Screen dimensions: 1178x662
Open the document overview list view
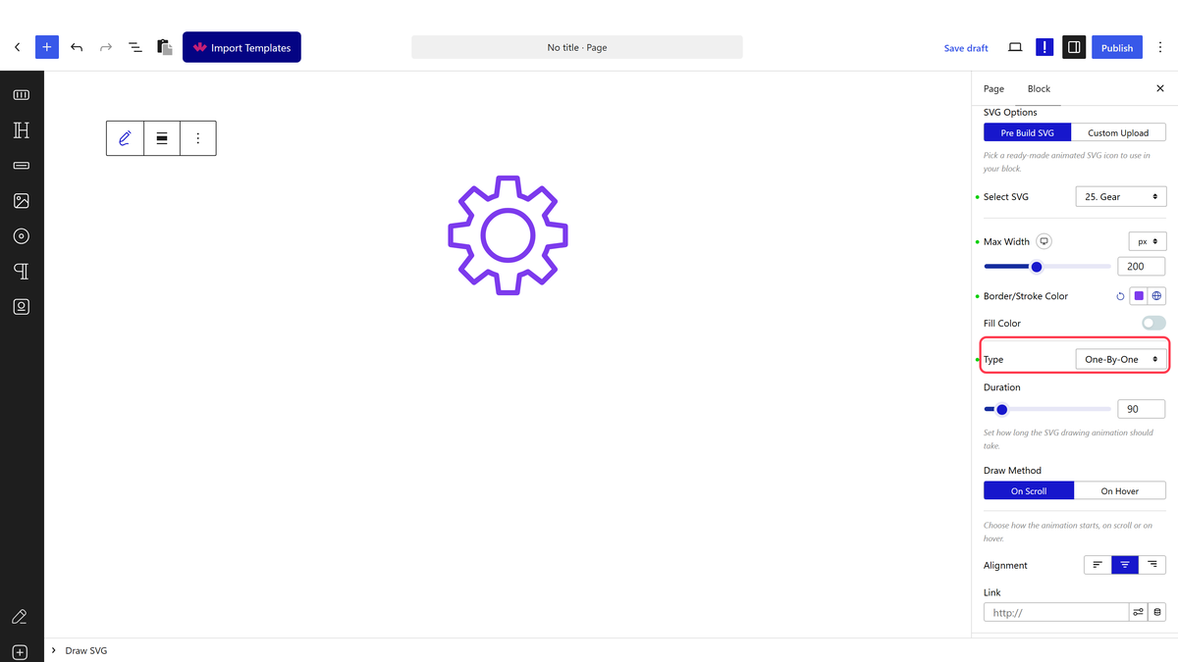pyautogui.click(x=135, y=47)
